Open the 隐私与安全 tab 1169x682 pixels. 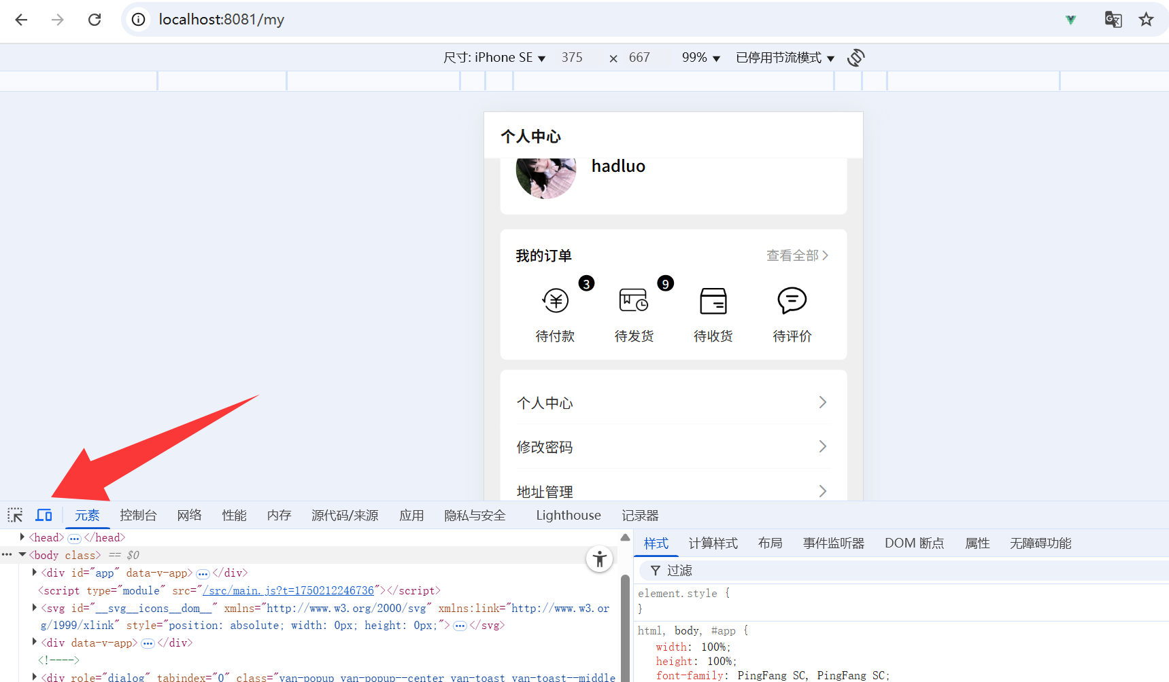click(x=475, y=516)
